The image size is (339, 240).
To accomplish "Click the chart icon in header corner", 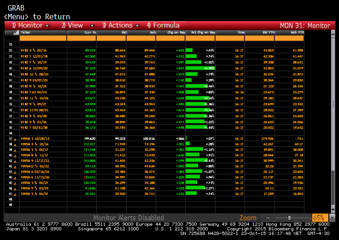I will (16, 33).
